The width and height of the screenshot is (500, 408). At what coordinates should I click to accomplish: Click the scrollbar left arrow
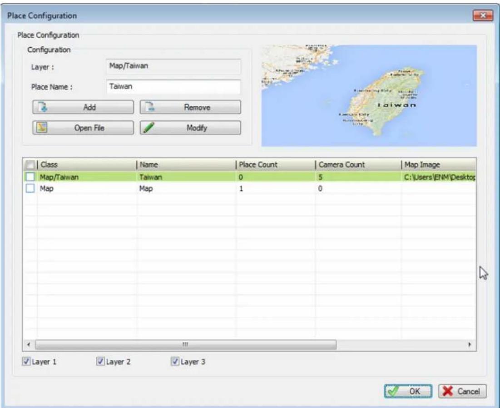click(x=29, y=344)
